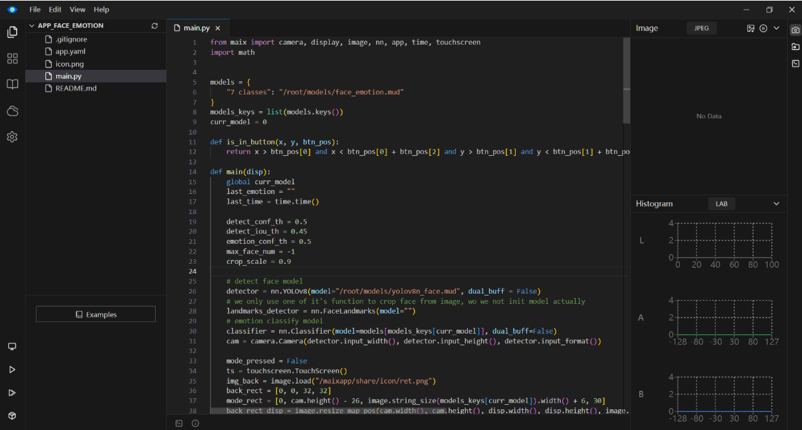Click 'detect_conf_th = 0.5' code line
This screenshot has width=802, height=430.
click(x=267, y=222)
